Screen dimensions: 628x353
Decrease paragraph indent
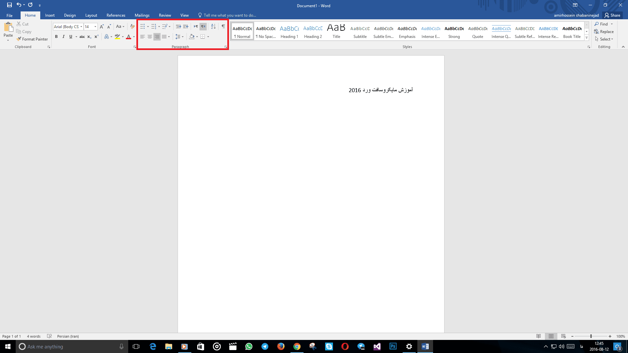[x=178, y=26]
